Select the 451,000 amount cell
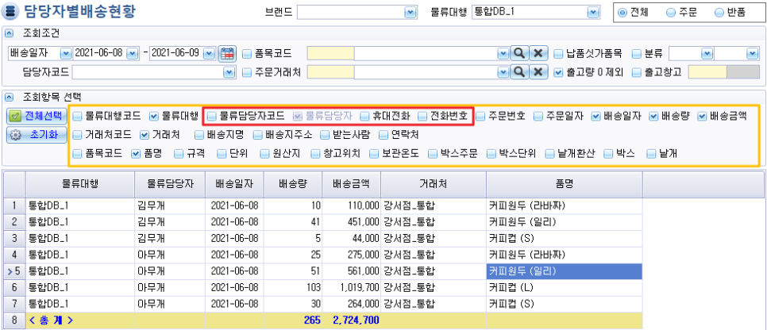This screenshot has height=330, width=767. [351, 222]
